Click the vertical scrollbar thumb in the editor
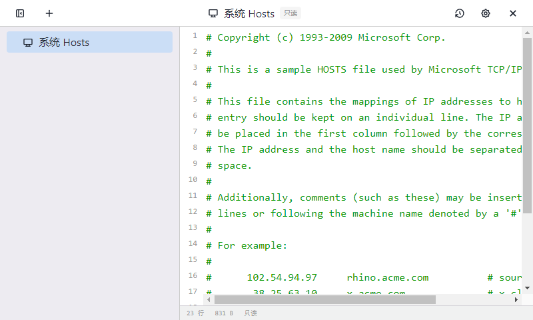The height and width of the screenshot is (320, 533). click(527, 127)
